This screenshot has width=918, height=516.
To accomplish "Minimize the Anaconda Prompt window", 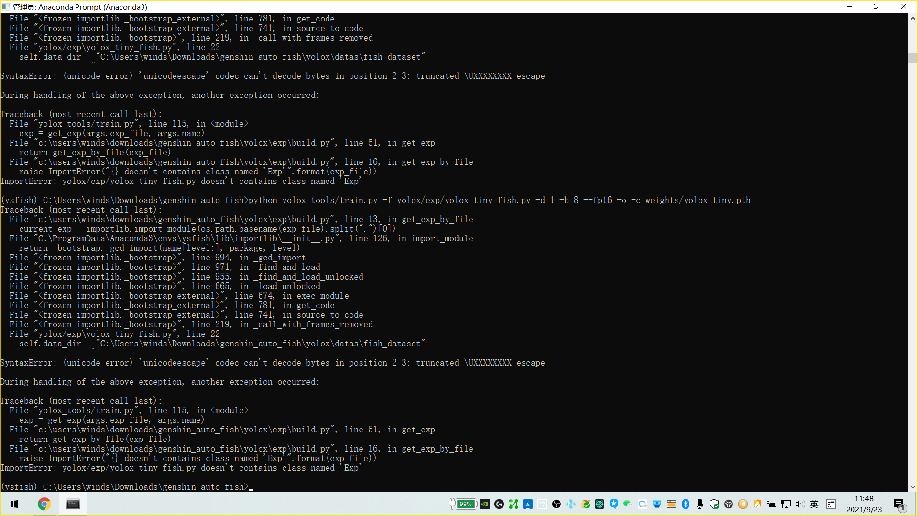I will 849,7.
